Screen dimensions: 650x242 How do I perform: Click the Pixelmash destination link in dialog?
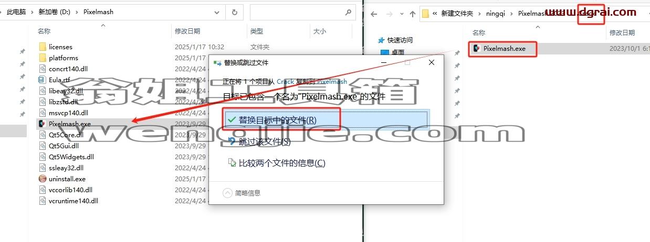pyautogui.click(x=332, y=82)
